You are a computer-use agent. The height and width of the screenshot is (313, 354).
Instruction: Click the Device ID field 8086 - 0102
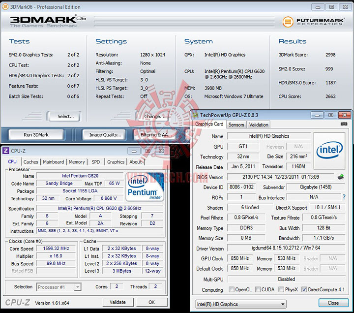pyautogui.click(x=241, y=187)
